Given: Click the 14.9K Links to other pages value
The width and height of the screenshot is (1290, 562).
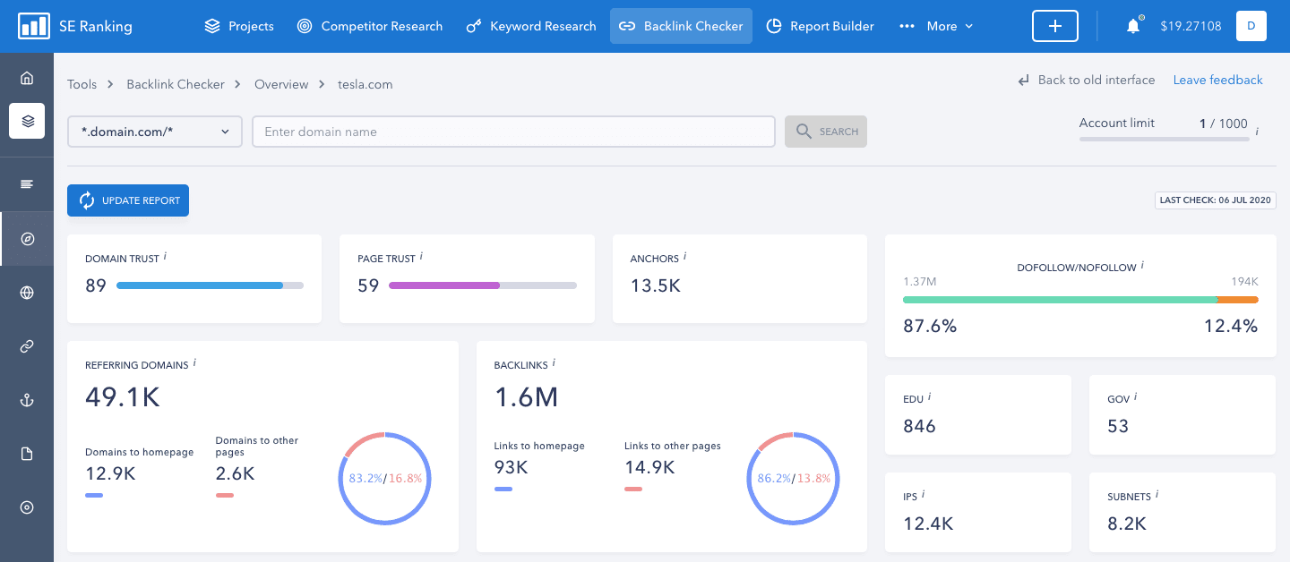Looking at the screenshot, I should (x=649, y=467).
